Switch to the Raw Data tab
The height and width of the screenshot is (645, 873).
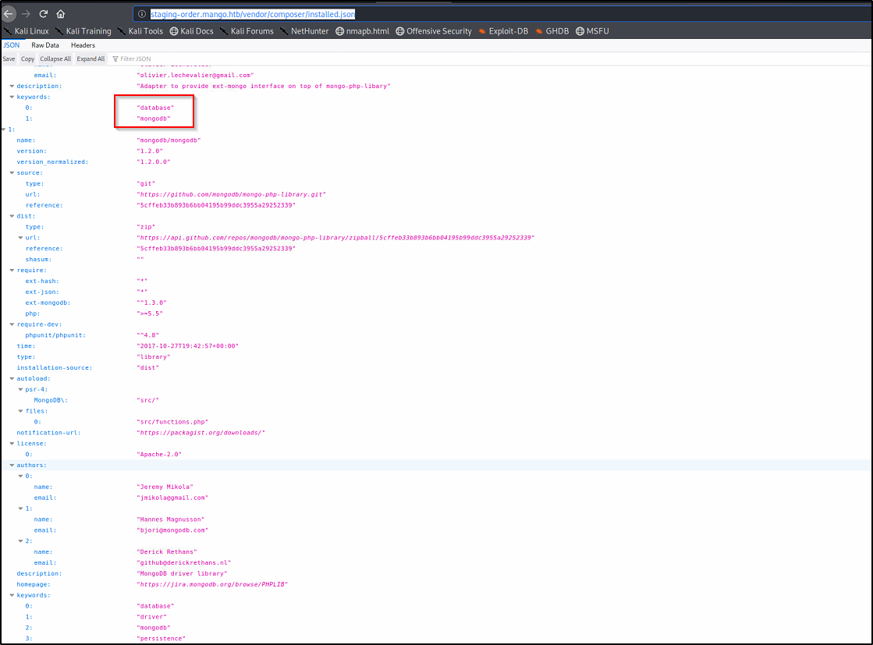(45, 45)
